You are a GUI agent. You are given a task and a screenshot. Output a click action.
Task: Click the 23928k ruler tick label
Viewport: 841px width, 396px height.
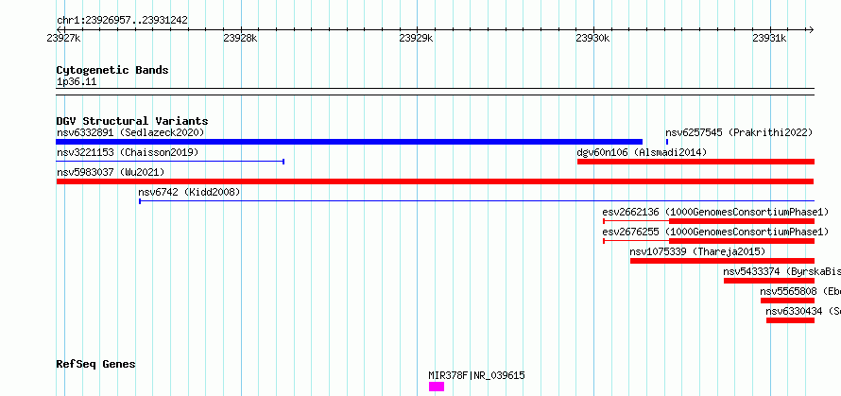click(240, 38)
